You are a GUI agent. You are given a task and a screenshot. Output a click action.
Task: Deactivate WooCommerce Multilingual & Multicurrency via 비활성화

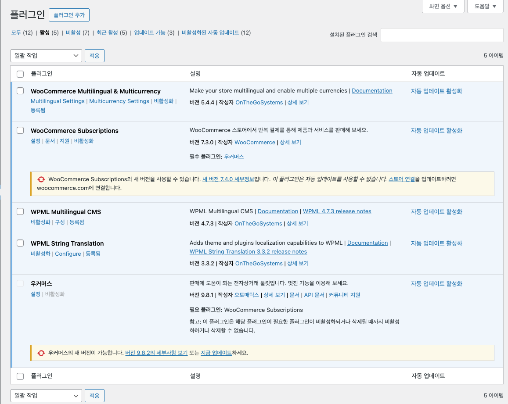tap(164, 101)
